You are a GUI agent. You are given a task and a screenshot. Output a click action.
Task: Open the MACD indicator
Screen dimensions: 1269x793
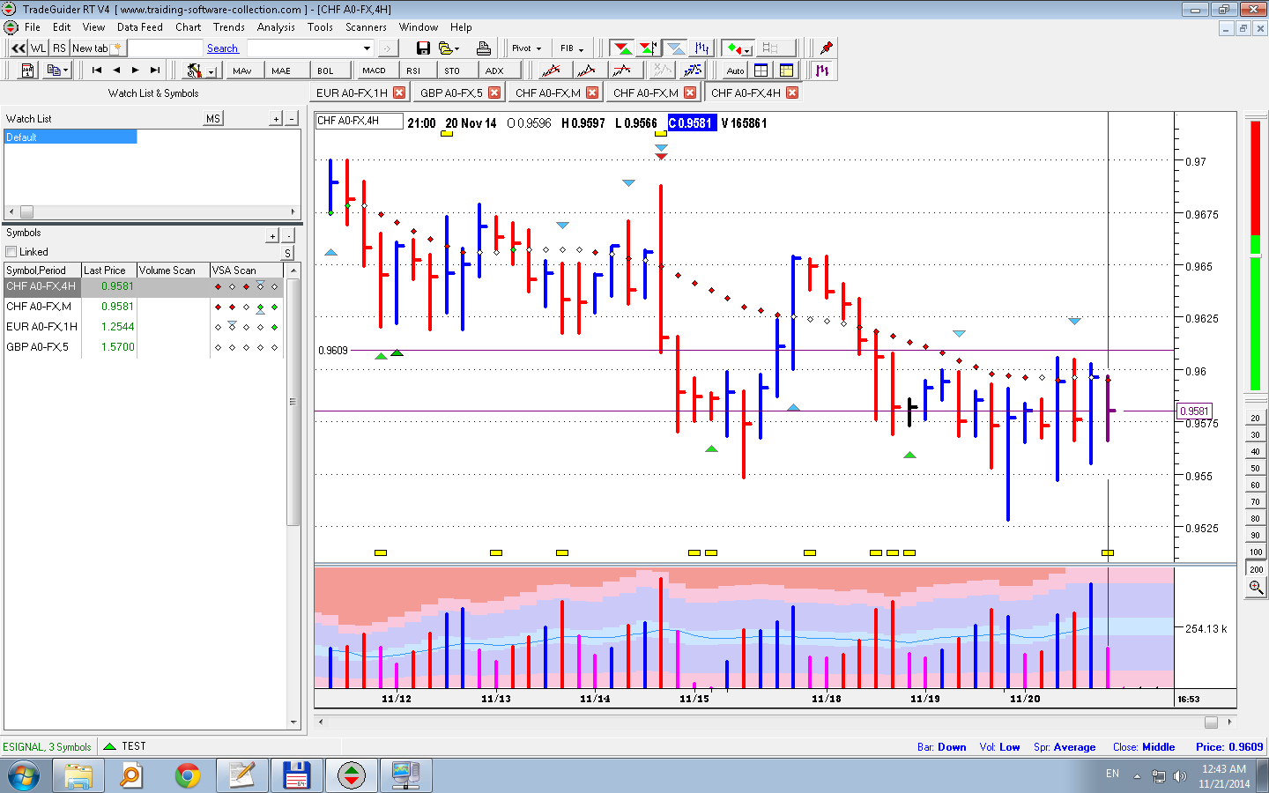pos(374,70)
